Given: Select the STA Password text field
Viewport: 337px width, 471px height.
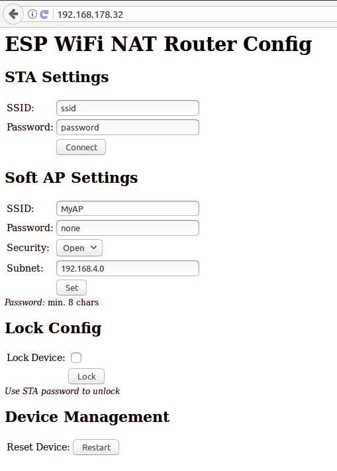Looking at the screenshot, I should [x=128, y=127].
